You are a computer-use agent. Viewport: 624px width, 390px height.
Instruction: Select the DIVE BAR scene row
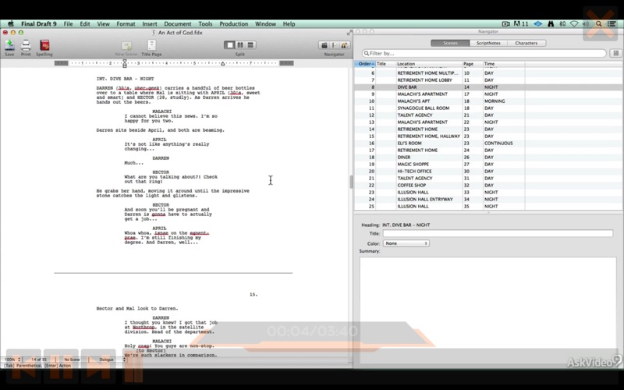pos(488,87)
